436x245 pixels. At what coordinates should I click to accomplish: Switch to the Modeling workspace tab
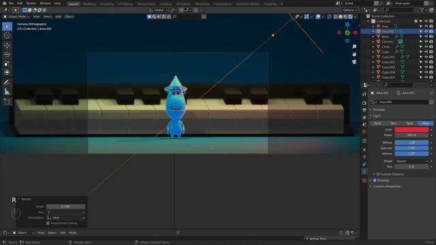(89, 4)
